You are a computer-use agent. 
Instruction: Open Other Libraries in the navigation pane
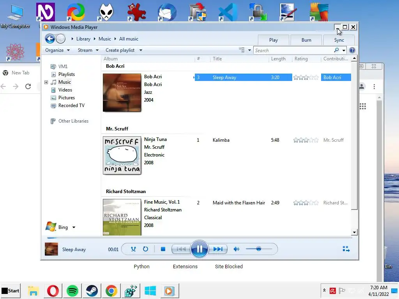pyautogui.click(x=73, y=121)
